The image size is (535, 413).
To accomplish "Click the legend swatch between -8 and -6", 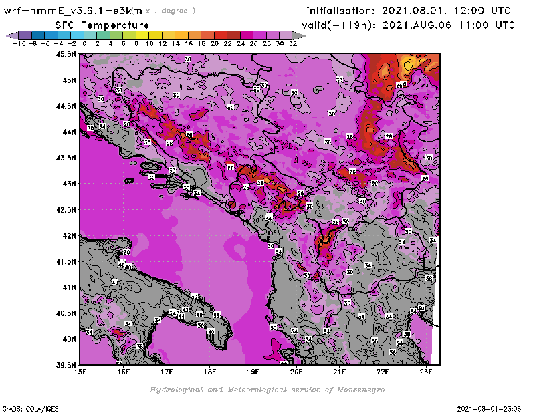I will tap(39, 36).
